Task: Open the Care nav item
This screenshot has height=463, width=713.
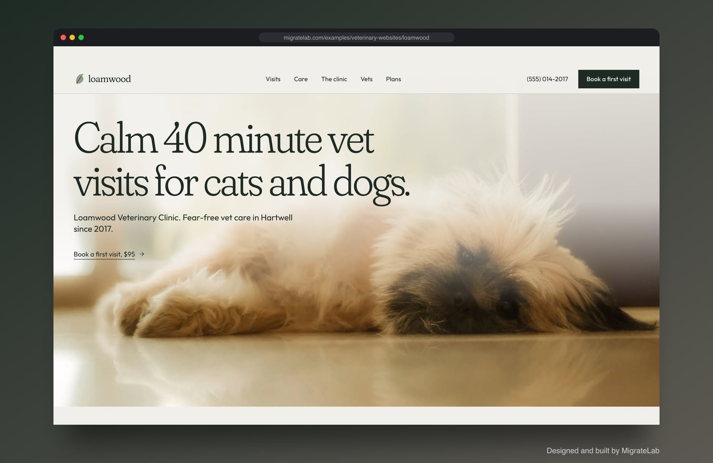Action: click(x=301, y=79)
